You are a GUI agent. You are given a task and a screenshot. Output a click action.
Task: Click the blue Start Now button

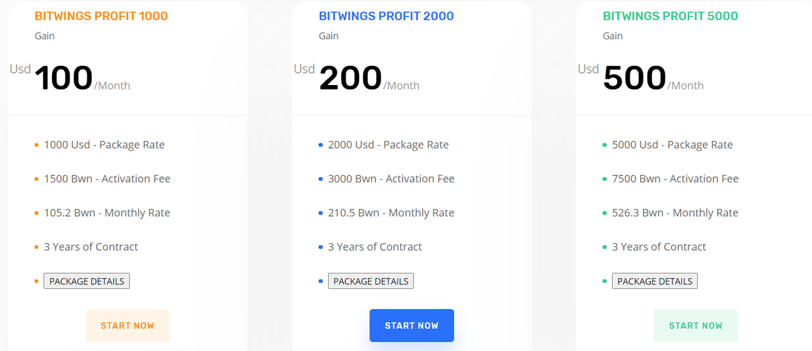tap(412, 326)
